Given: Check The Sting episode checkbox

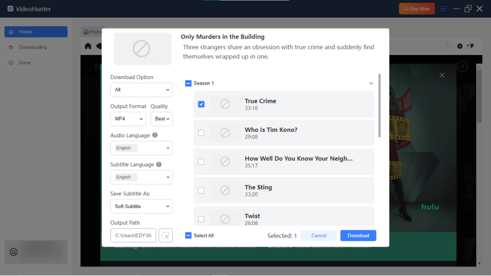Looking at the screenshot, I should [x=201, y=190].
